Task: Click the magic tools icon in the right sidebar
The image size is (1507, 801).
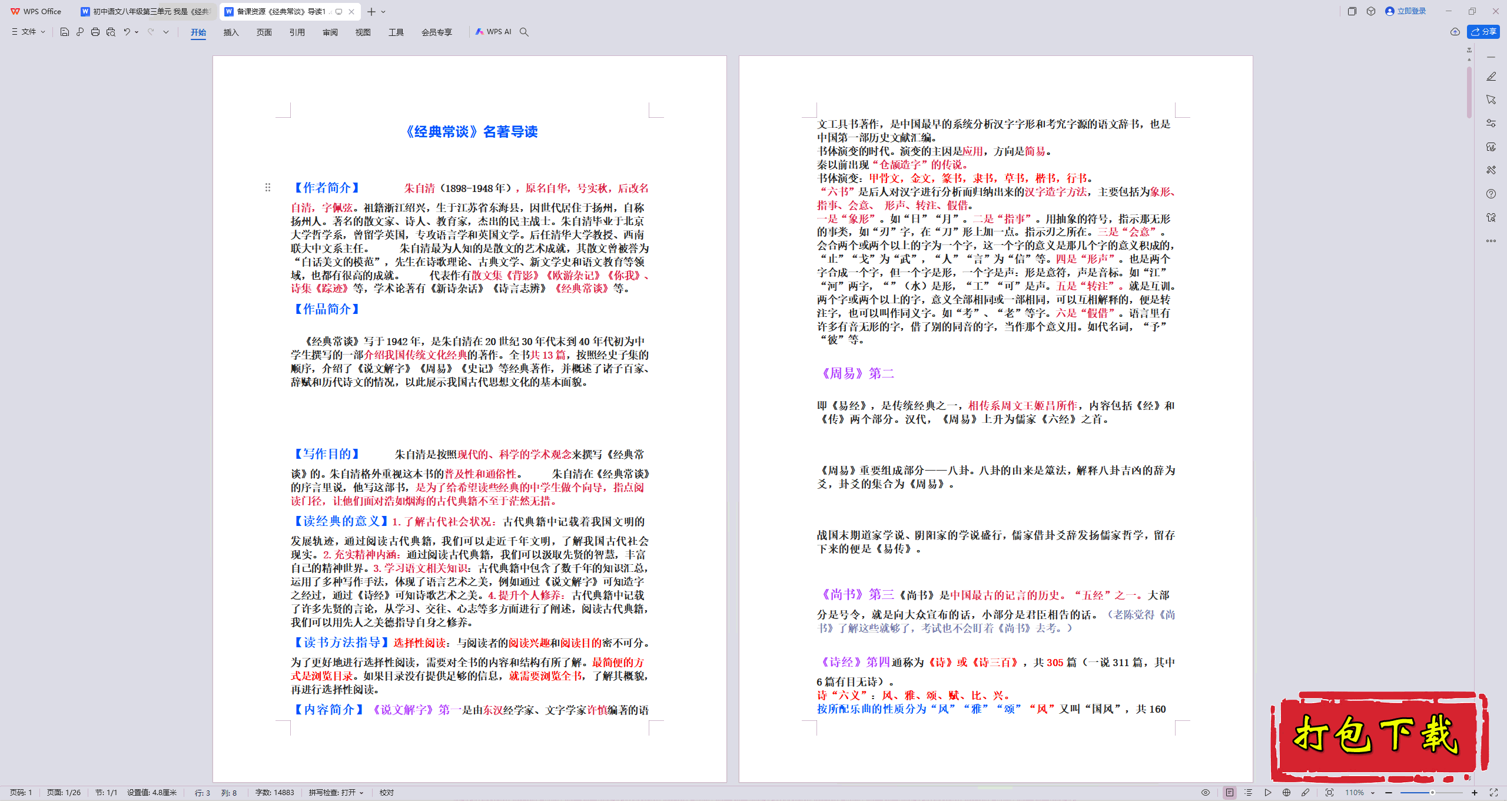Action: coord(1491,170)
